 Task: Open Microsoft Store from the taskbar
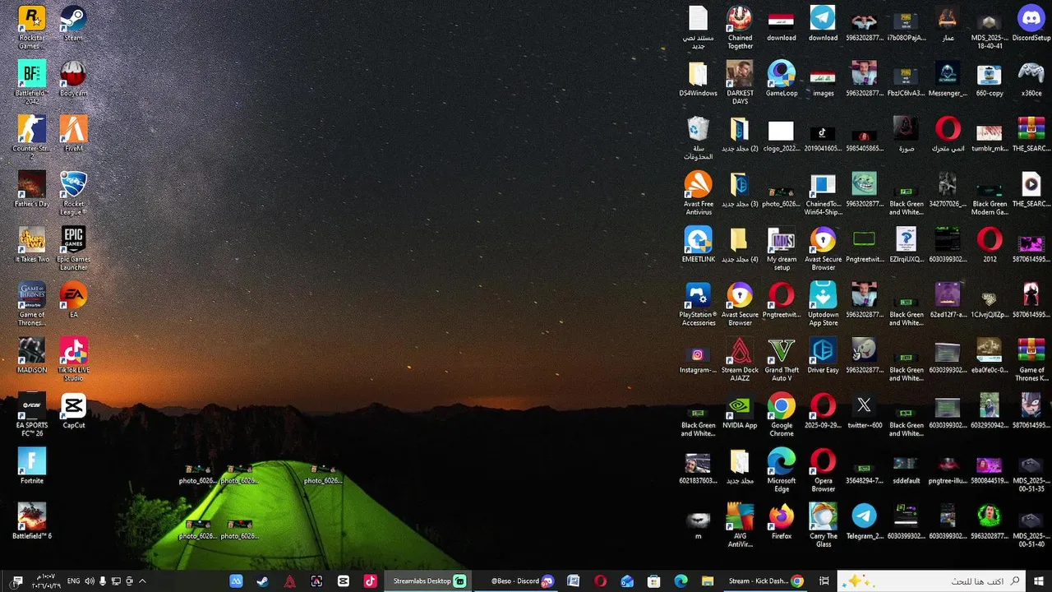[653, 580]
